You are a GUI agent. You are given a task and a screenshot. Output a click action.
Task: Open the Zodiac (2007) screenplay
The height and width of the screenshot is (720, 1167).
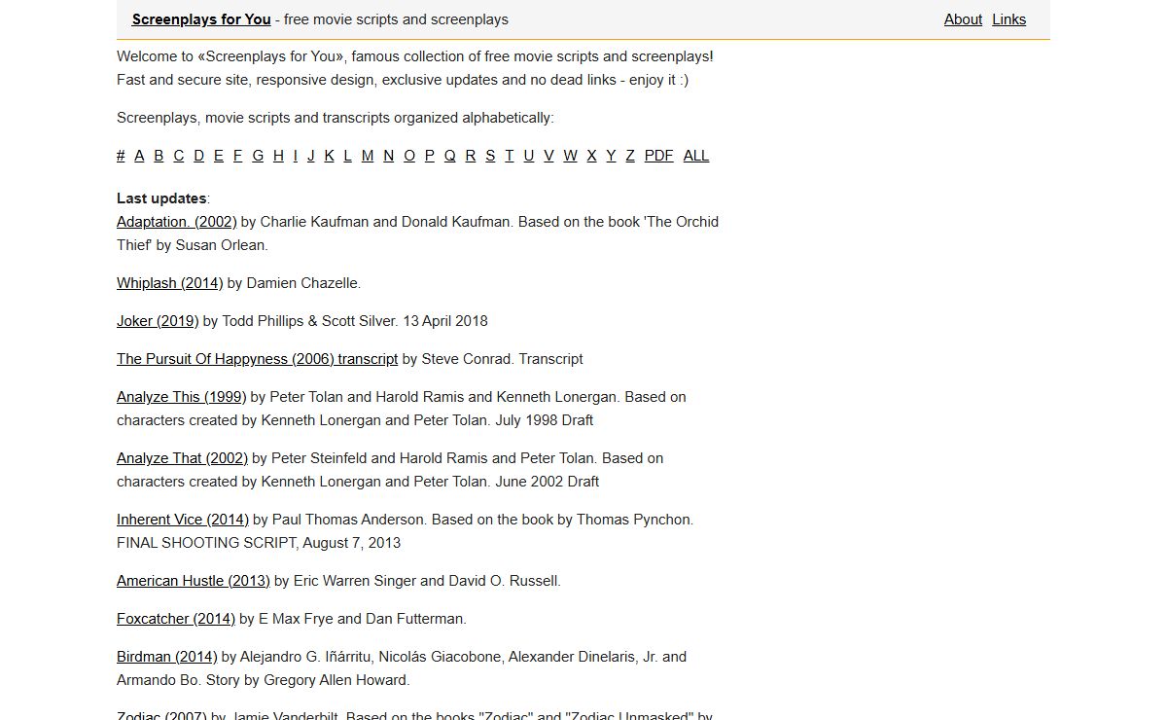161,716
